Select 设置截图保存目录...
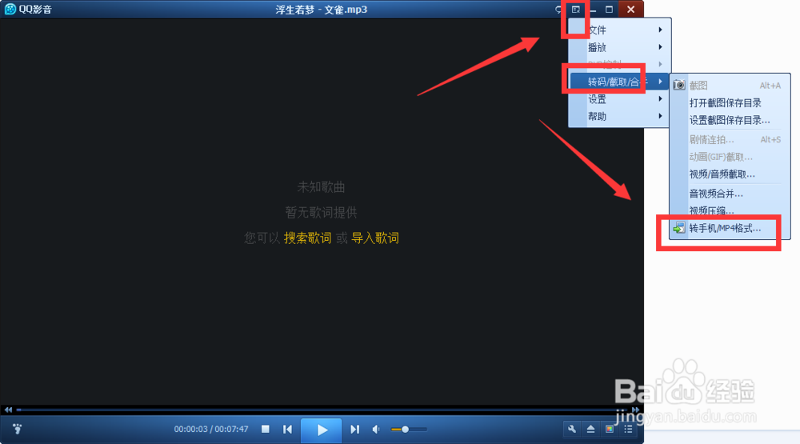The image size is (800, 444). [730, 120]
